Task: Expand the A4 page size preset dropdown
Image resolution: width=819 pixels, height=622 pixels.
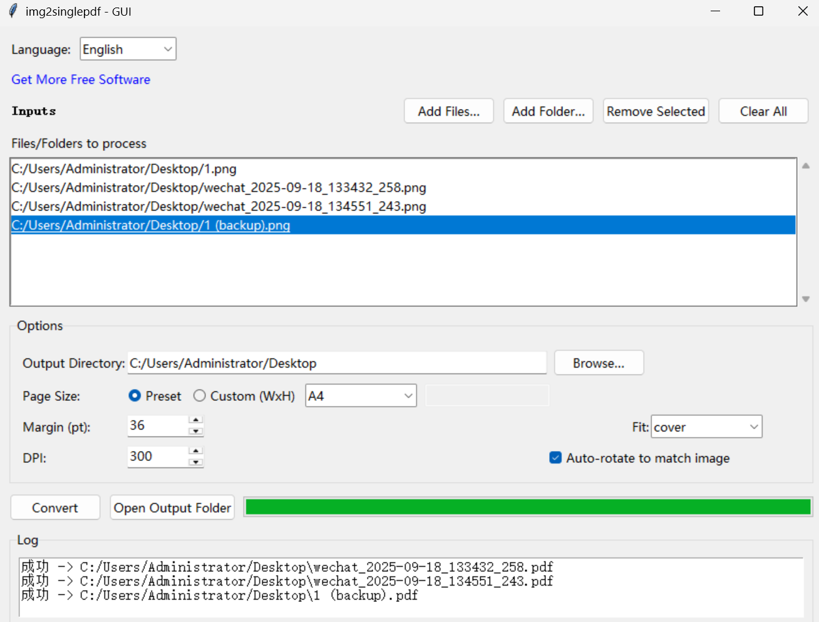Action: [x=361, y=396]
